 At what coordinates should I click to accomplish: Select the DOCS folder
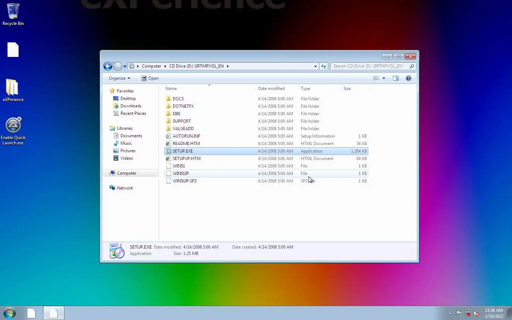tap(266, 99)
